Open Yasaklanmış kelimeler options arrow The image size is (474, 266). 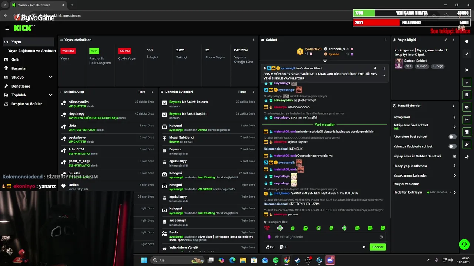tap(454, 175)
